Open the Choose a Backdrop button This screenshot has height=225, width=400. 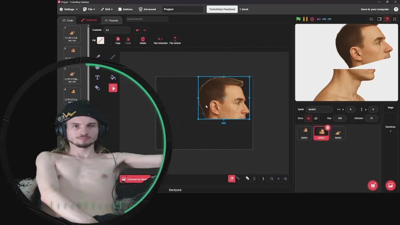pyautogui.click(x=391, y=185)
